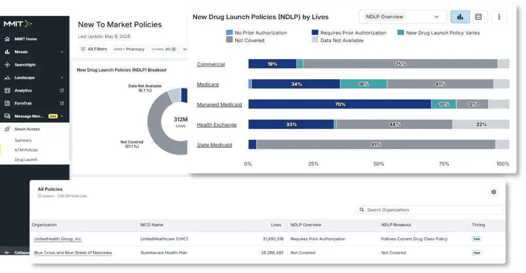Sort by the Timing column header

(x=478, y=225)
